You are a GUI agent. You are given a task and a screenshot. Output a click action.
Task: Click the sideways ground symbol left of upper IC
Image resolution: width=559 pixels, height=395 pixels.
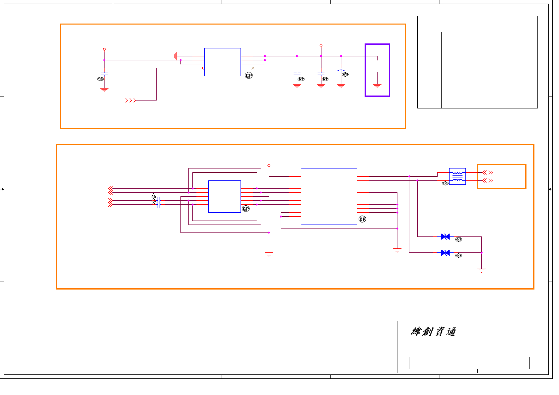click(x=175, y=56)
